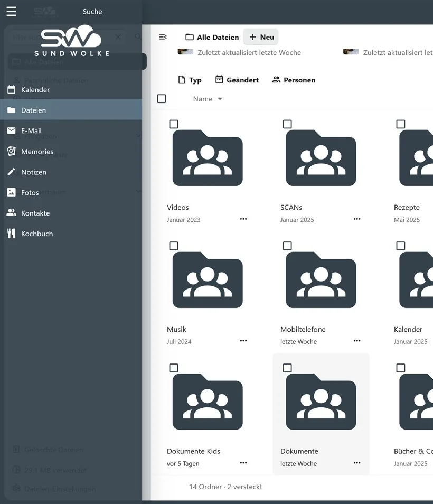This screenshot has width=433, height=504.
Task: Open the Dokumente Kids shared folder icon
Action: pos(208,402)
